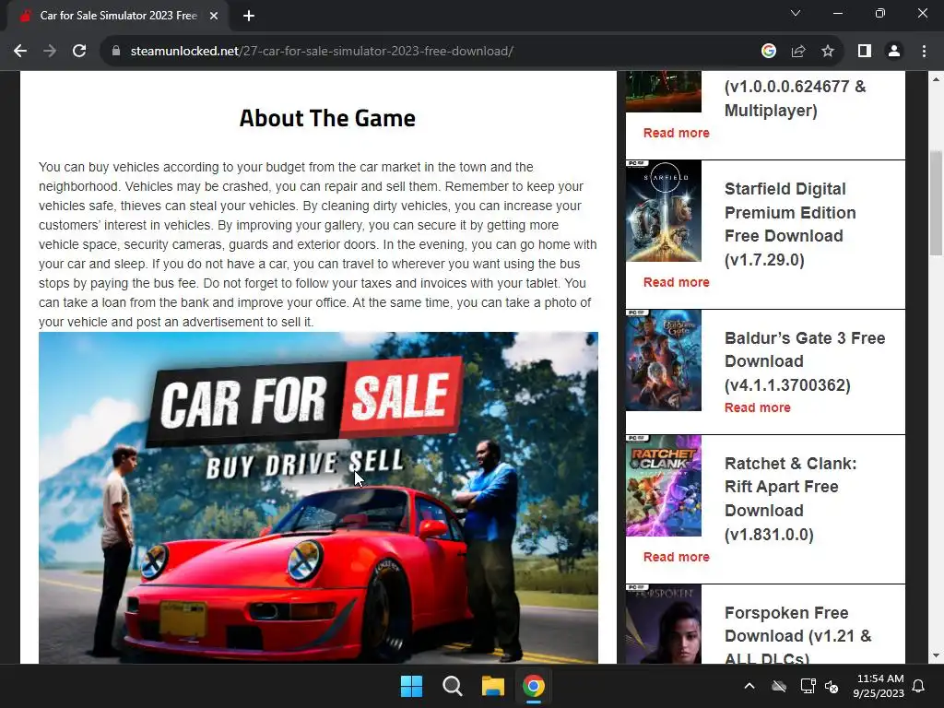This screenshot has height=708, width=944.
Task: Open the clock and date panel
Action: coord(879,686)
